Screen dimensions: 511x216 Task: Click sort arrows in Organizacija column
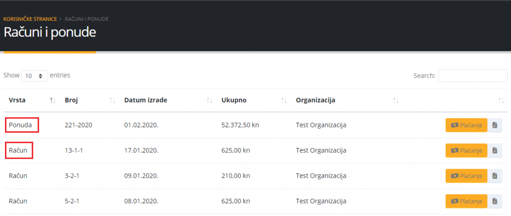pos(395,101)
